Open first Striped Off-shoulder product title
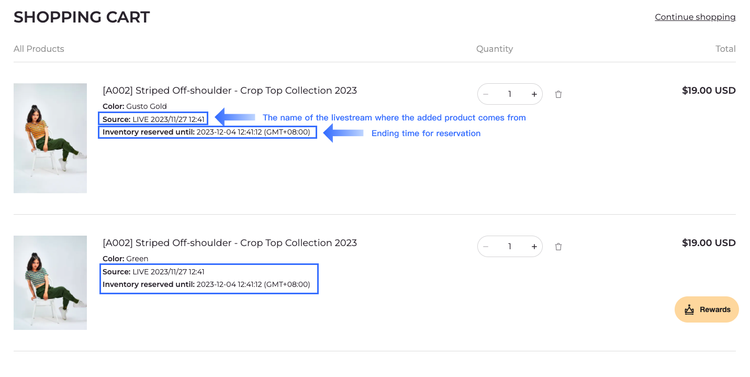Image resolution: width=750 pixels, height=377 pixels. tap(230, 91)
